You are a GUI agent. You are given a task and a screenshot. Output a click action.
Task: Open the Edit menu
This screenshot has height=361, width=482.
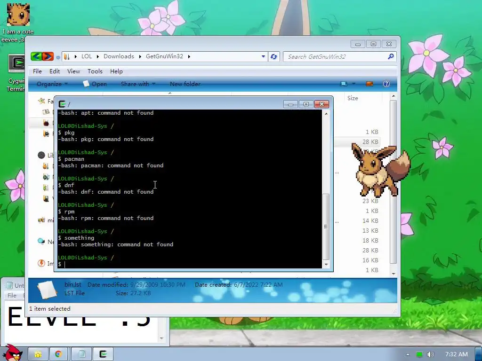55,71
